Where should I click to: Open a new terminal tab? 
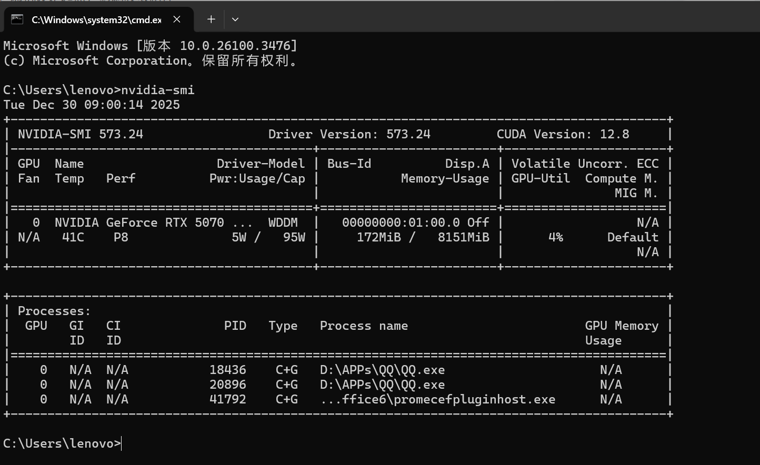coord(211,19)
